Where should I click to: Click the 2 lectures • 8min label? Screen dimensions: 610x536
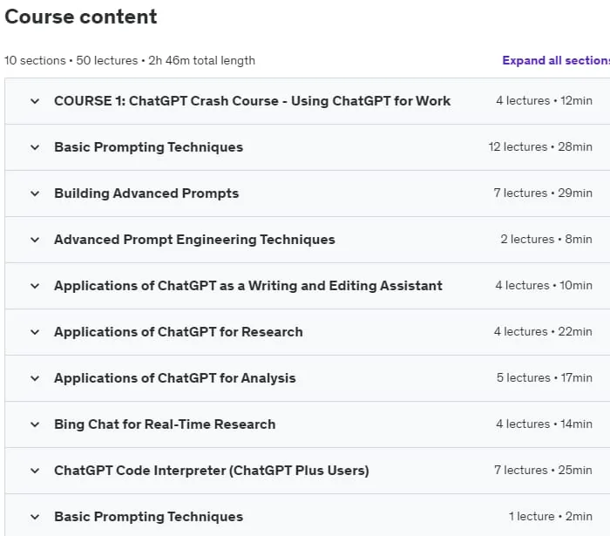click(x=546, y=239)
